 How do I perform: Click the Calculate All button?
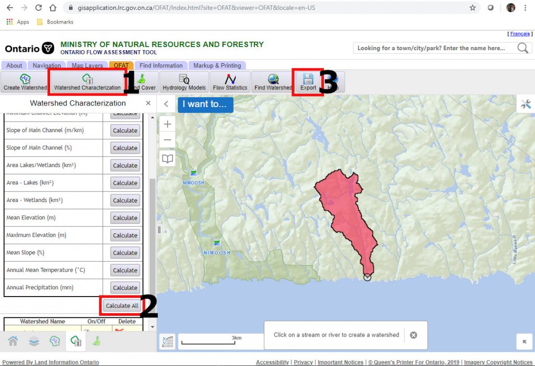121,305
